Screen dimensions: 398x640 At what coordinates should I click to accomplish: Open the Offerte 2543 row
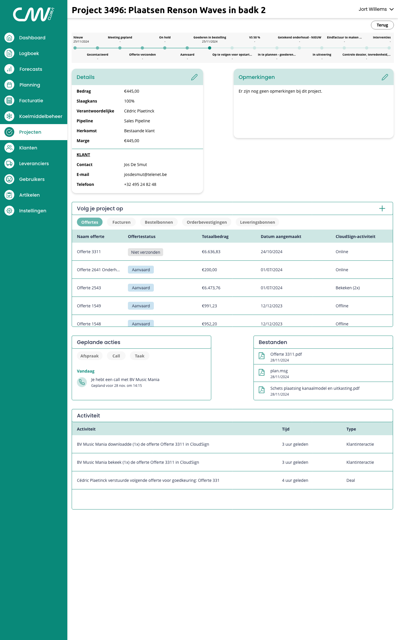pos(89,288)
